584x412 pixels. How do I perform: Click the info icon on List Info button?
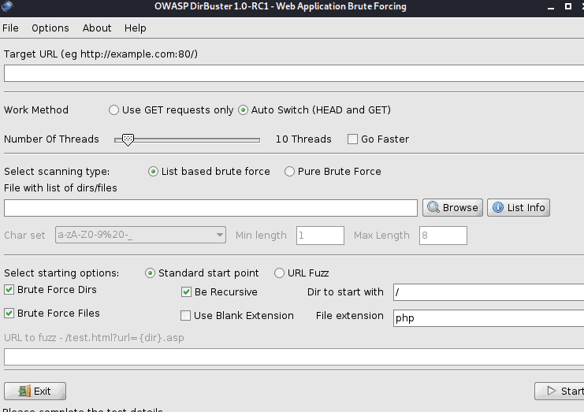[498, 207]
